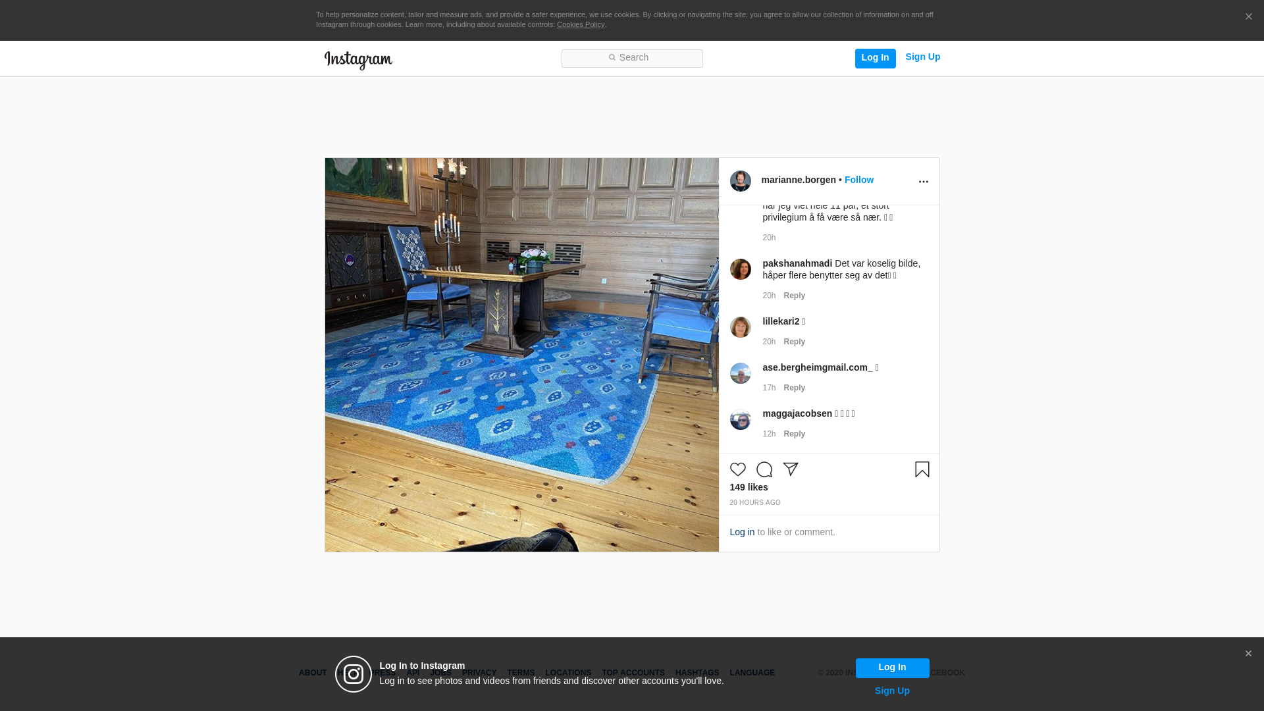Open ase.bergheimgmail.com_ avatar
The image size is (1264, 711).
[x=741, y=373]
